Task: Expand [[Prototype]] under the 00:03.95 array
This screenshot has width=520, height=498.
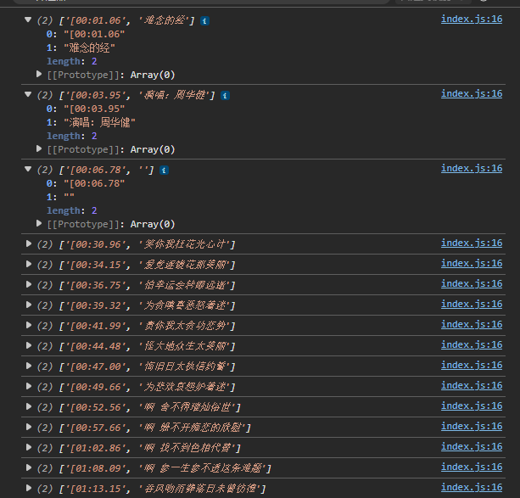Action: point(39,148)
